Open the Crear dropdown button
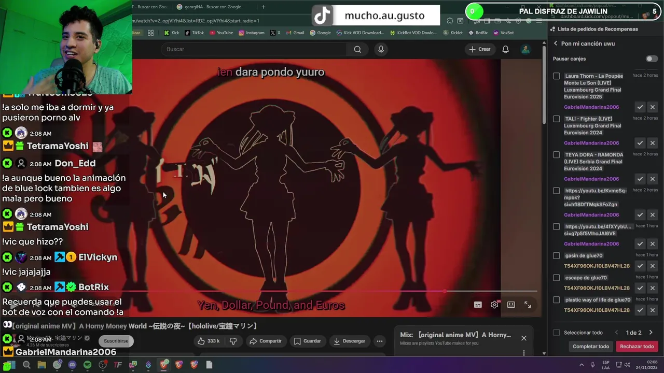 point(479,49)
